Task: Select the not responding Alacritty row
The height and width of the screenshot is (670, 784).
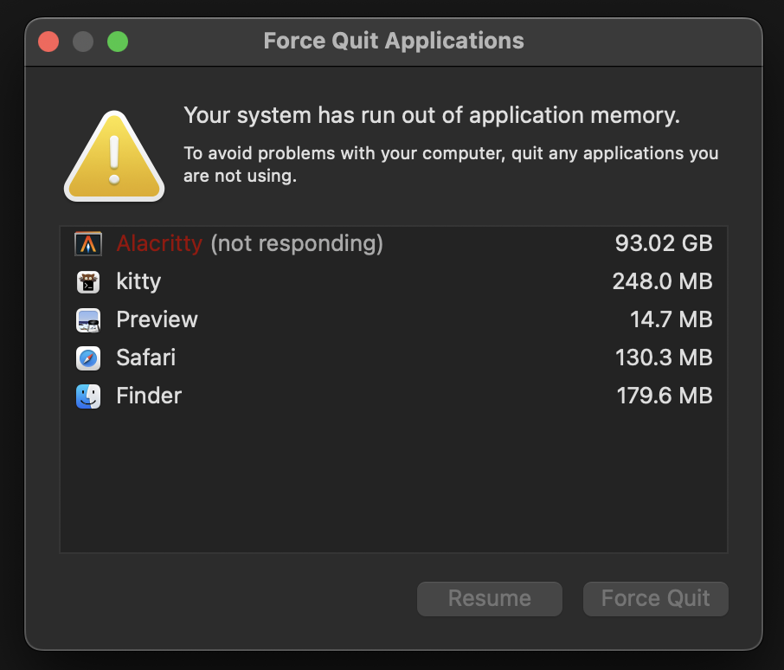Action: [x=346, y=243]
